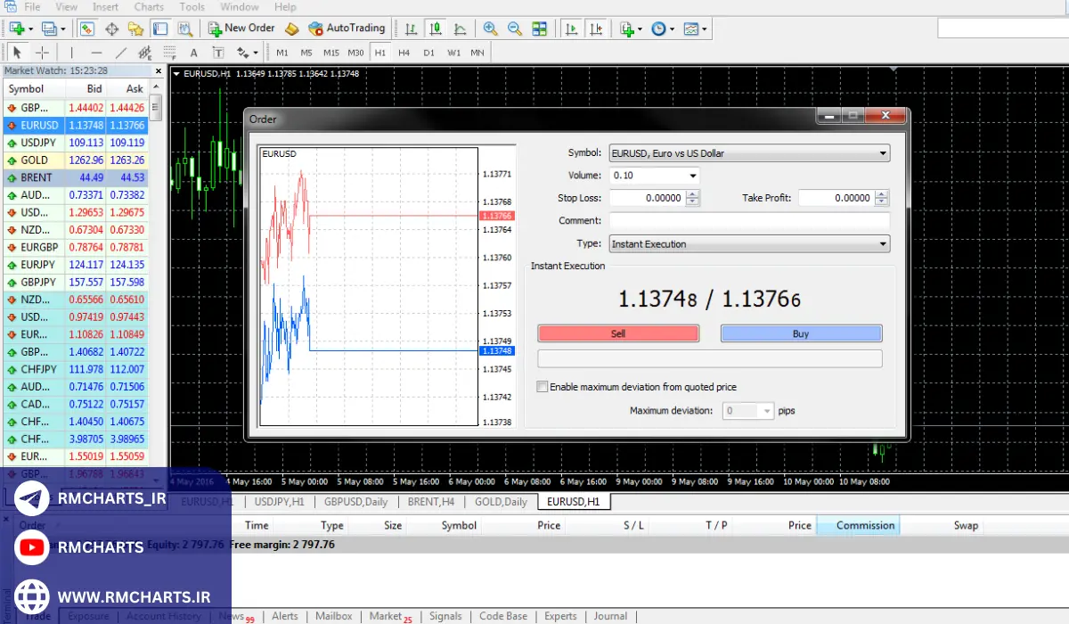
Task: Open the Symbol dropdown in Order dialog
Action: click(x=883, y=153)
